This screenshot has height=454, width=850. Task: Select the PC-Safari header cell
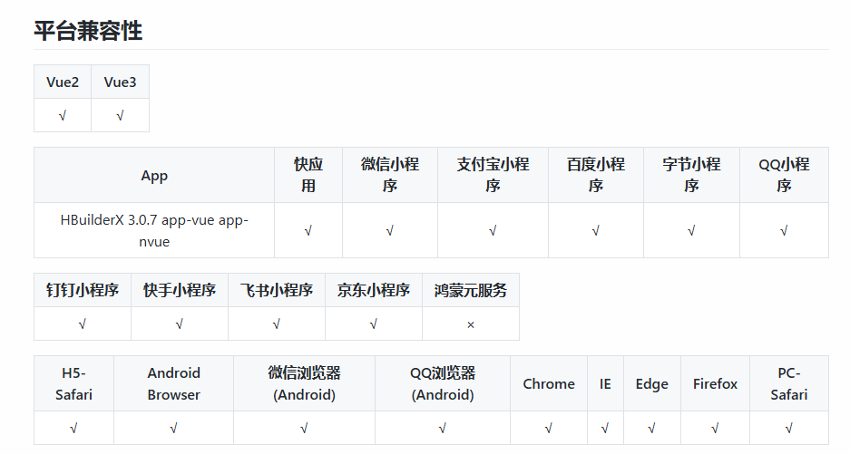(x=789, y=383)
